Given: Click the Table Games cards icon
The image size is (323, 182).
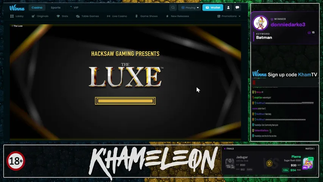Looking at the screenshot, I should pyautogui.click(x=78, y=16).
